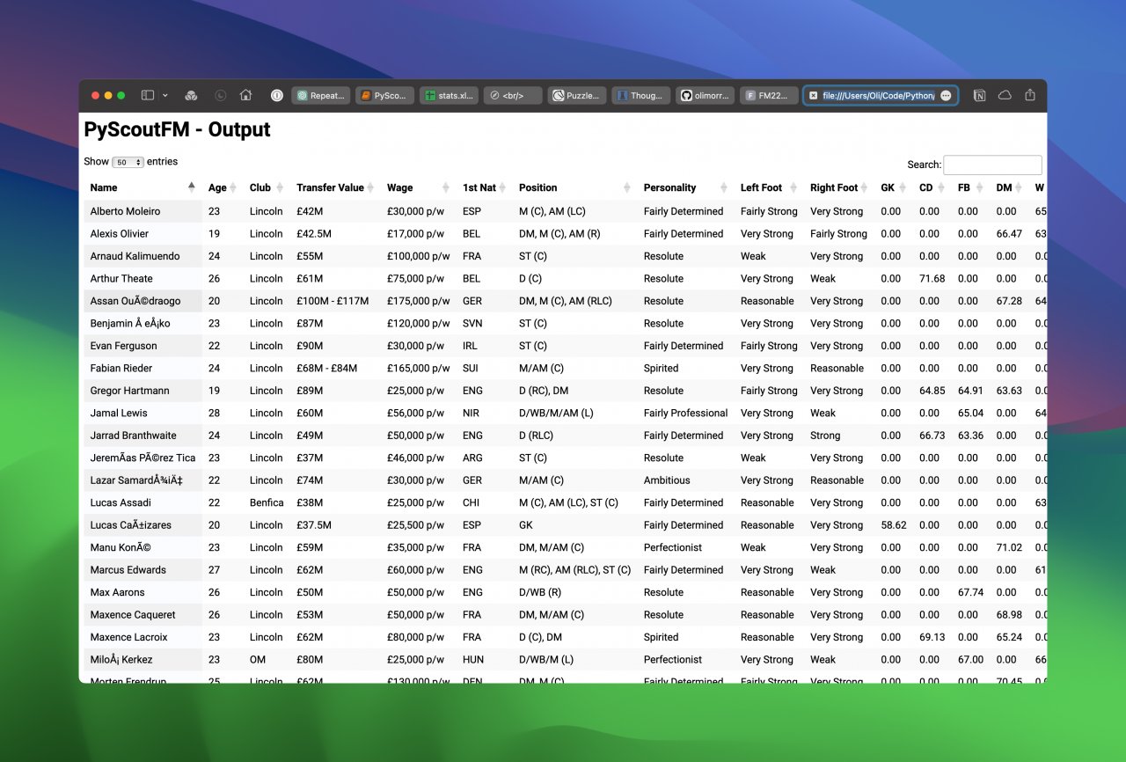
Task: Switch to the olimorr... GitHub tab
Action: (x=705, y=95)
